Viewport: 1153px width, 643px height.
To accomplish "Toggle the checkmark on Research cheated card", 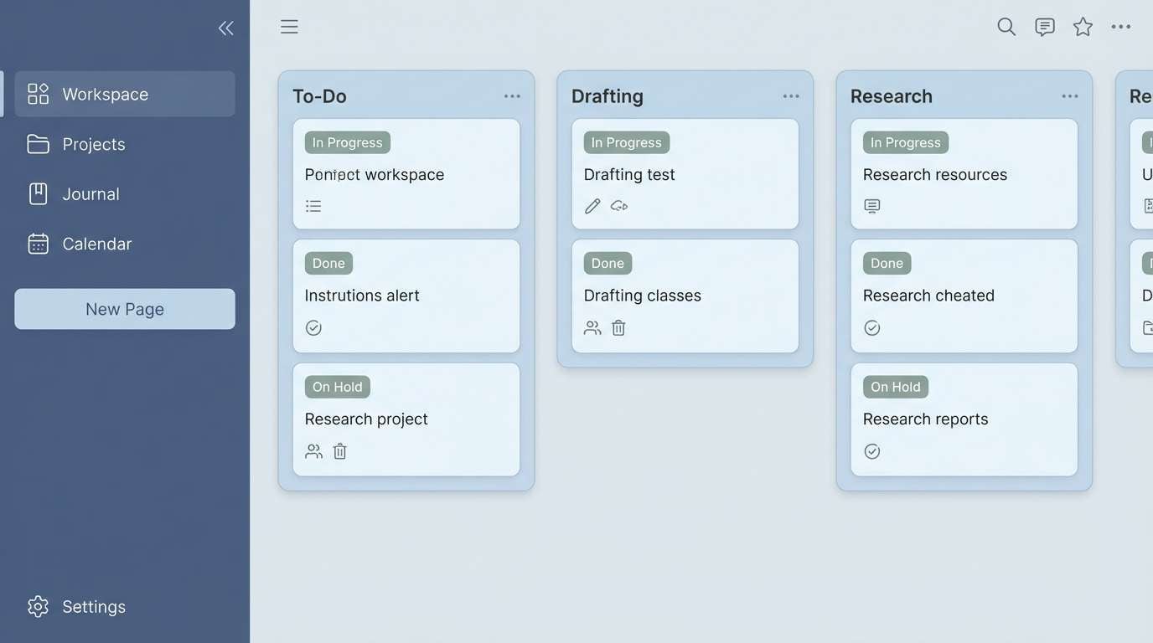I will pos(871,327).
